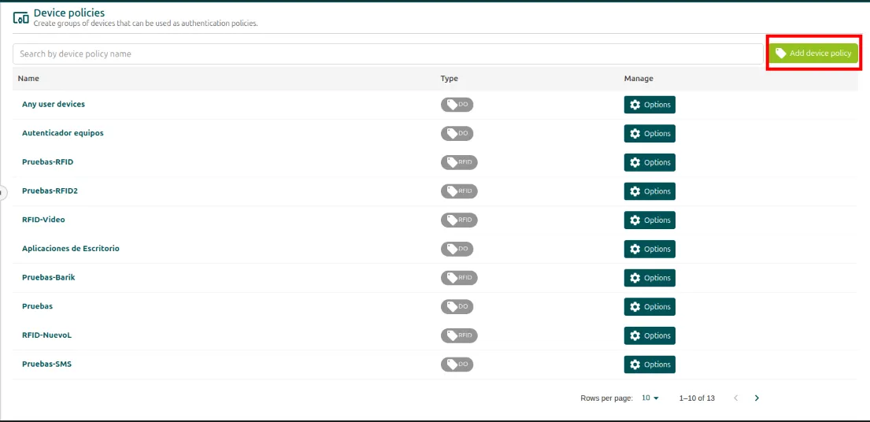The height and width of the screenshot is (422, 870).
Task: Open Options for Pruebas-RFID2 row
Action: coord(650,191)
